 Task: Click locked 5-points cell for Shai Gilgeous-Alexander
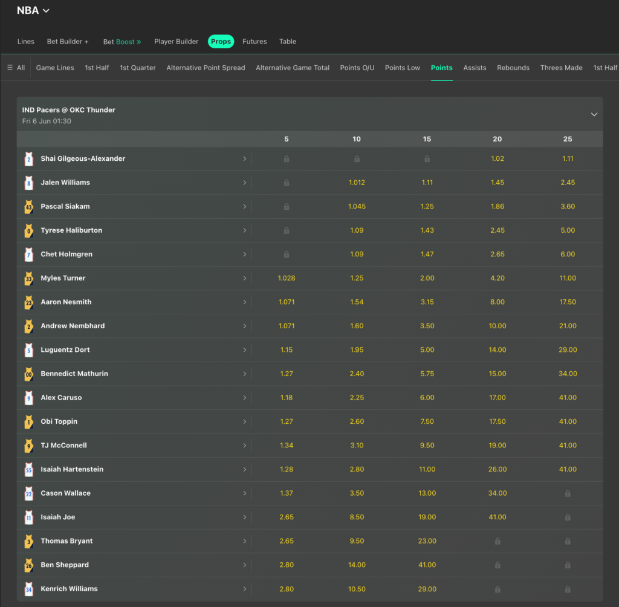point(287,159)
